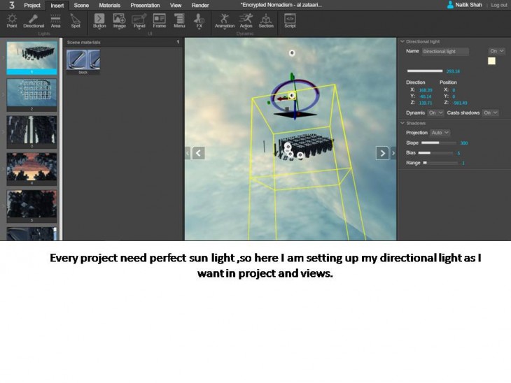
Task: Open the Materials menu
Action: click(109, 5)
